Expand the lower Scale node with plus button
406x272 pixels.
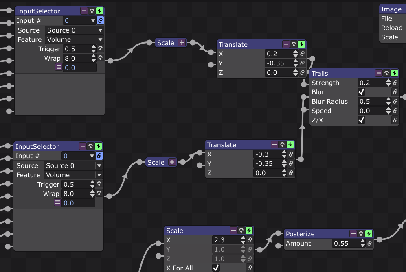click(x=172, y=162)
